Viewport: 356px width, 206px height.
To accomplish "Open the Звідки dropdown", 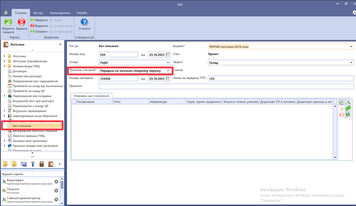I will 351,63.
